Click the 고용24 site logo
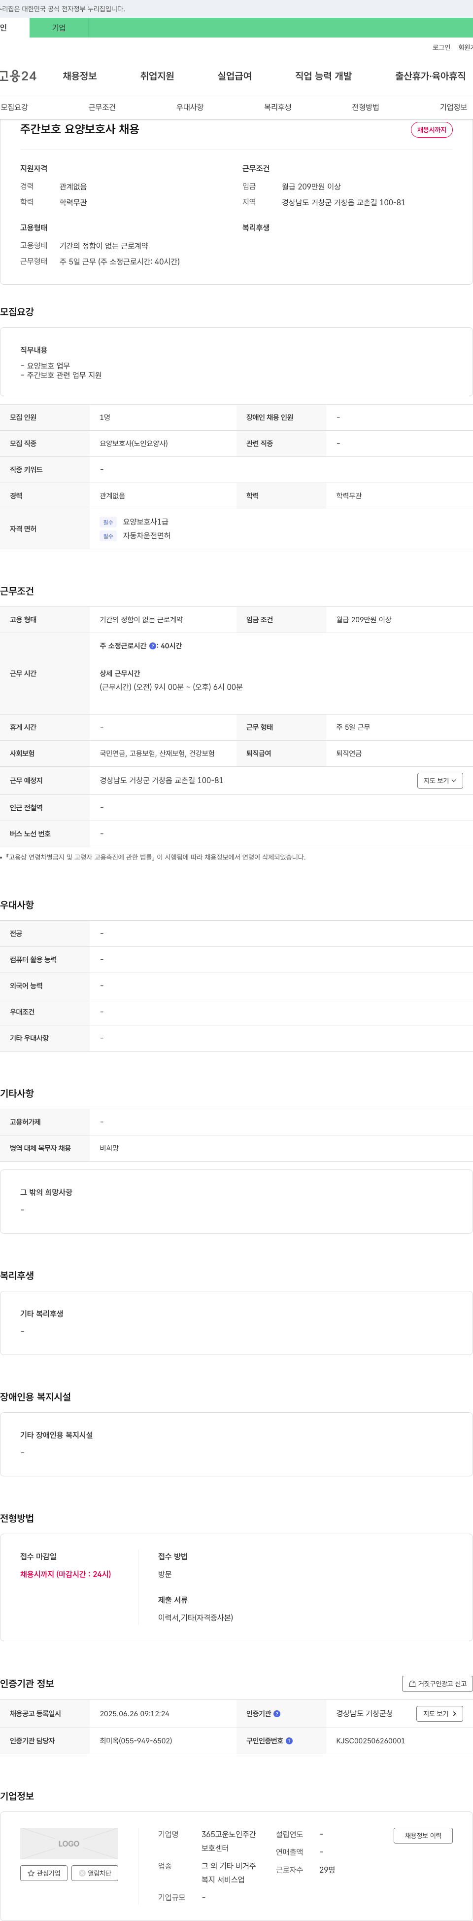Viewport: 473px width, 1921px height. [x=18, y=76]
